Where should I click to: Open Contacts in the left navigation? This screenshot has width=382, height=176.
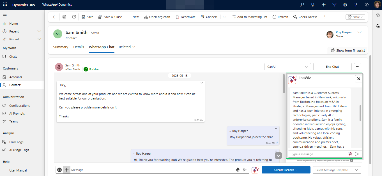click(x=15, y=85)
